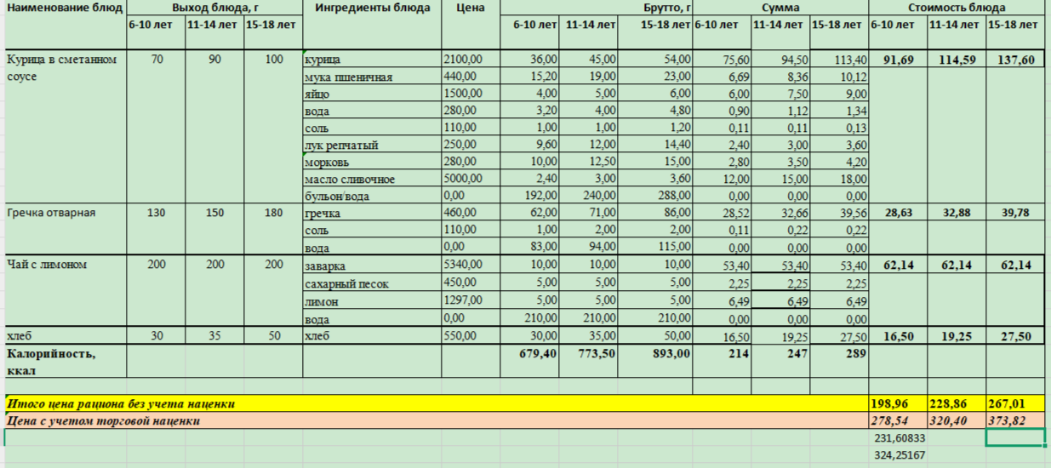This screenshot has width=1051, height=468.
Task: Select the 'Наименование блюд' header cell
Action: pyautogui.click(x=65, y=9)
